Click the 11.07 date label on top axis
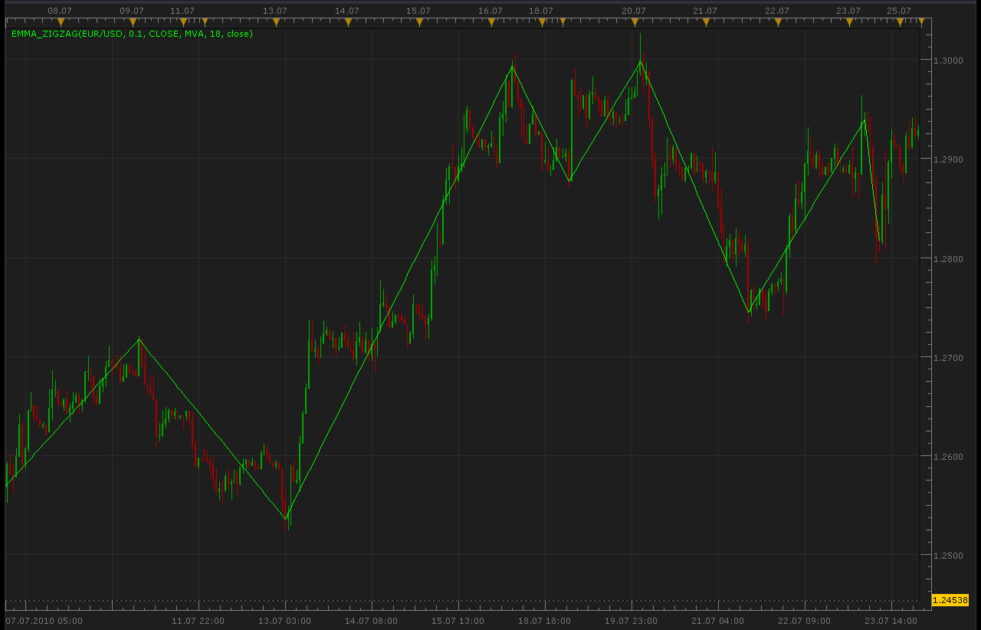The height and width of the screenshot is (630, 981). pyautogui.click(x=182, y=11)
